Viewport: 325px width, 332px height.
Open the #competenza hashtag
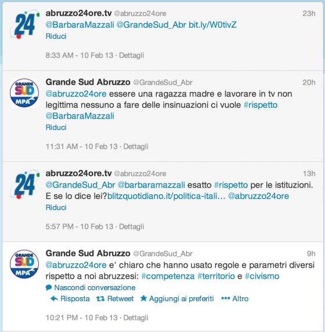point(168,276)
